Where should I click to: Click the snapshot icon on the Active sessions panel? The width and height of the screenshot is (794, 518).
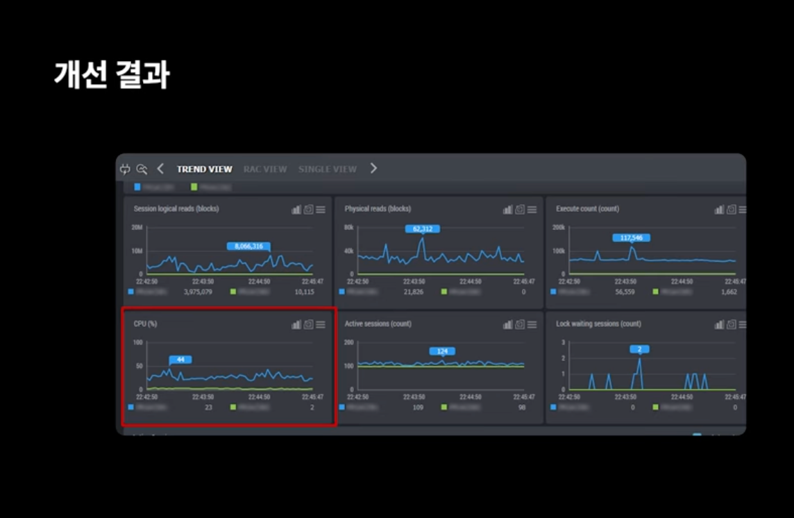(520, 324)
